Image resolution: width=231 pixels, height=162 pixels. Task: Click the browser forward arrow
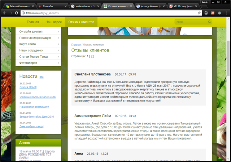[x=12, y=13]
